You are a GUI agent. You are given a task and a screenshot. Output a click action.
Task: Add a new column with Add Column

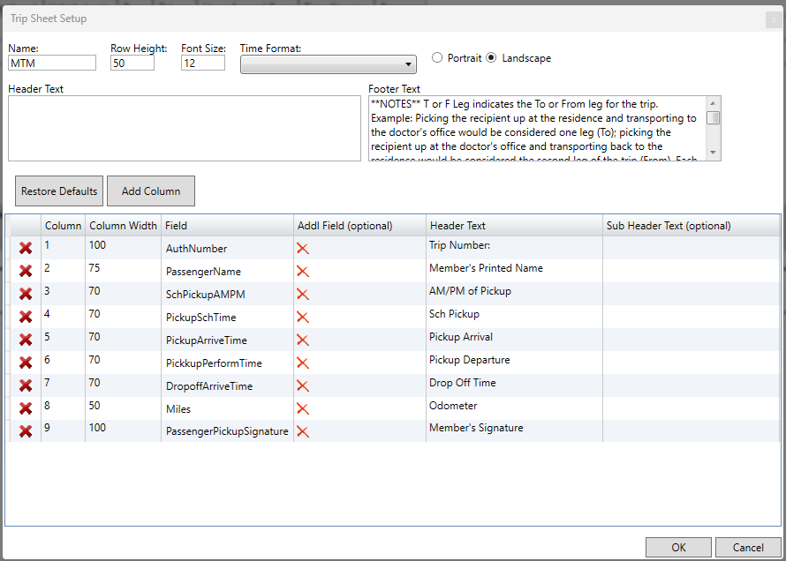(x=150, y=191)
